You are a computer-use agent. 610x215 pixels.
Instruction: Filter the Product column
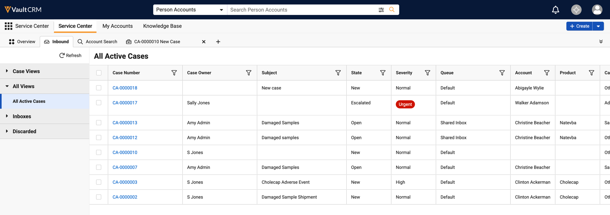point(591,73)
